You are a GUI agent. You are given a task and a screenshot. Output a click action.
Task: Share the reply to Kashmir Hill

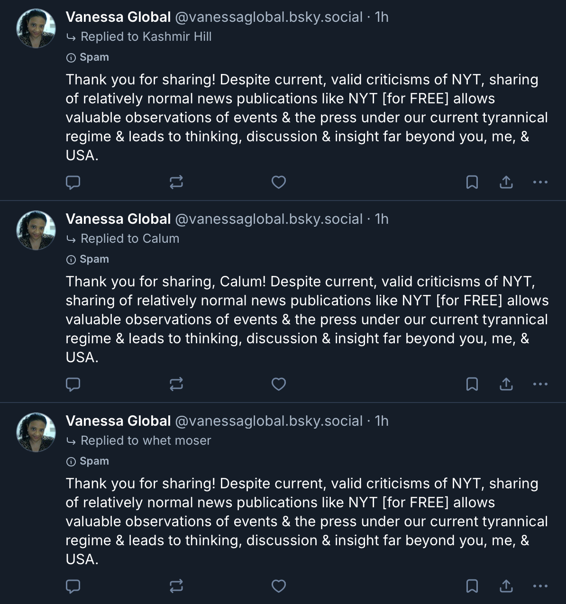(x=506, y=182)
